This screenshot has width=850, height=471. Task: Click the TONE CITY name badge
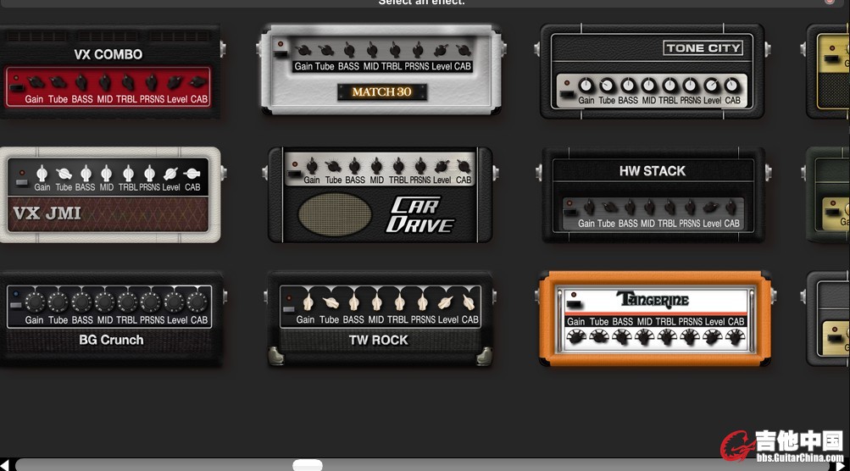tap(703, 48)
